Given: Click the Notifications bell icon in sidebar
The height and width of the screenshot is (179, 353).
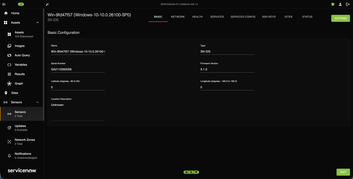Looking at the screenshot, I should point(9,156).
